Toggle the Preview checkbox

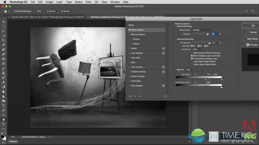(248, 45)
